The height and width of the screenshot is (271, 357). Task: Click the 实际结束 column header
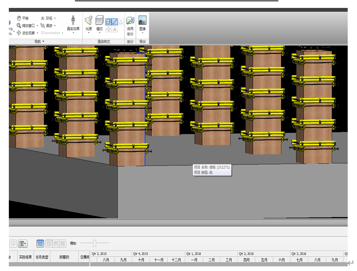pyautogui.click(x=25, y=257)
